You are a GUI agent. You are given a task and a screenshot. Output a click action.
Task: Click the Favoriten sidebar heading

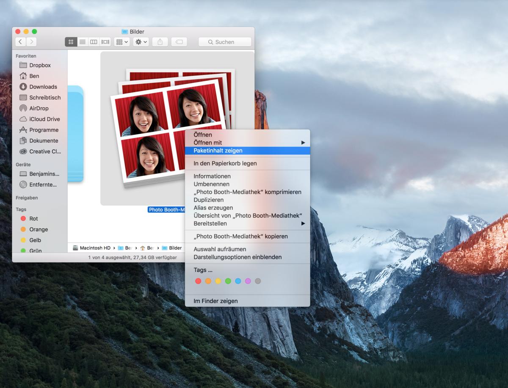pos(26,56)
